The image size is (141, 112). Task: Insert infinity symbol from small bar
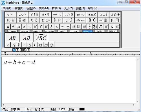pos(19,27)
